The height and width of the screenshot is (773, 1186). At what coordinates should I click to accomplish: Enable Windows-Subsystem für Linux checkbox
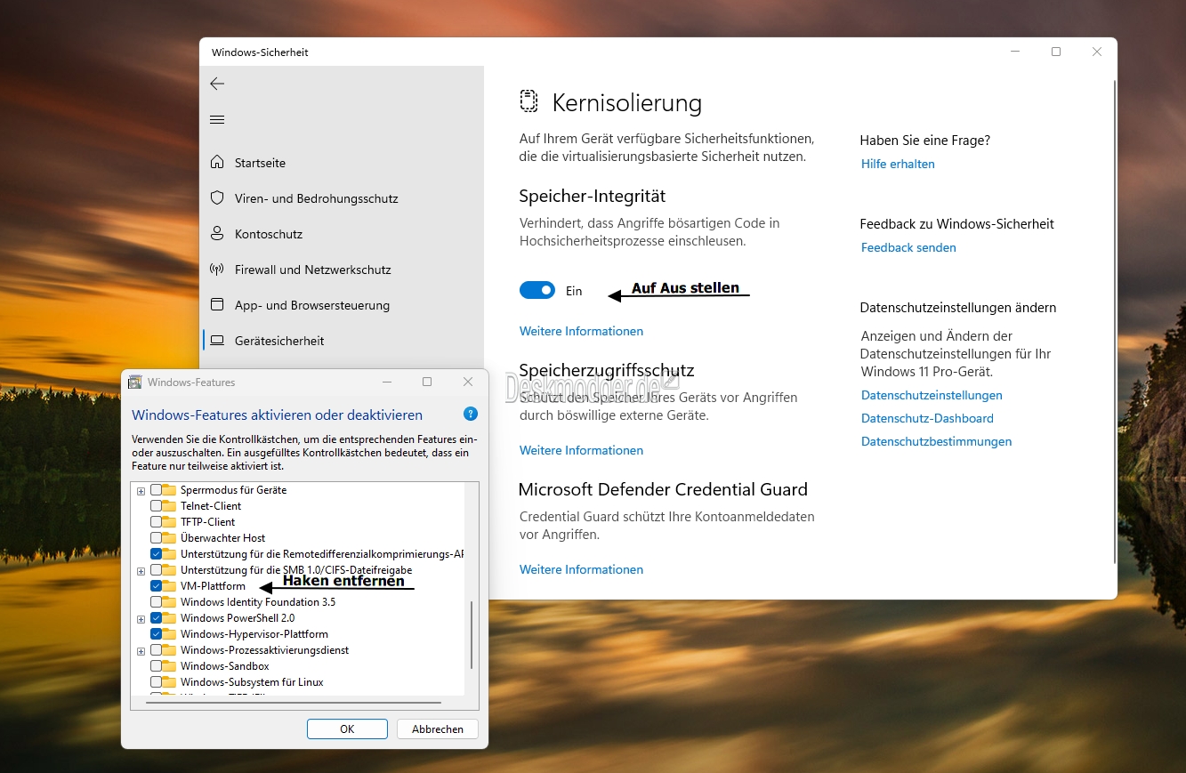click(x=157, y=682)
